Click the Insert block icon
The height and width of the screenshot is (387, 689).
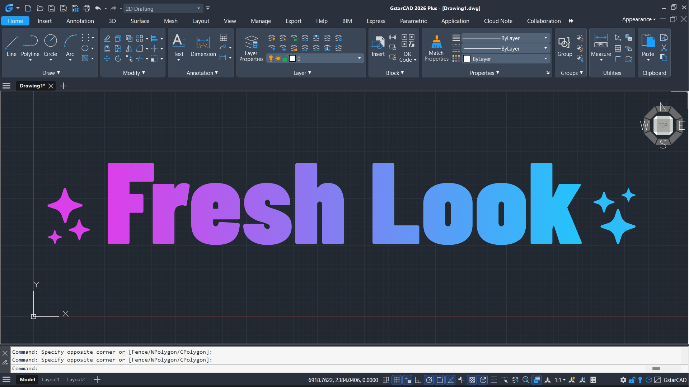tap(378, 43)
